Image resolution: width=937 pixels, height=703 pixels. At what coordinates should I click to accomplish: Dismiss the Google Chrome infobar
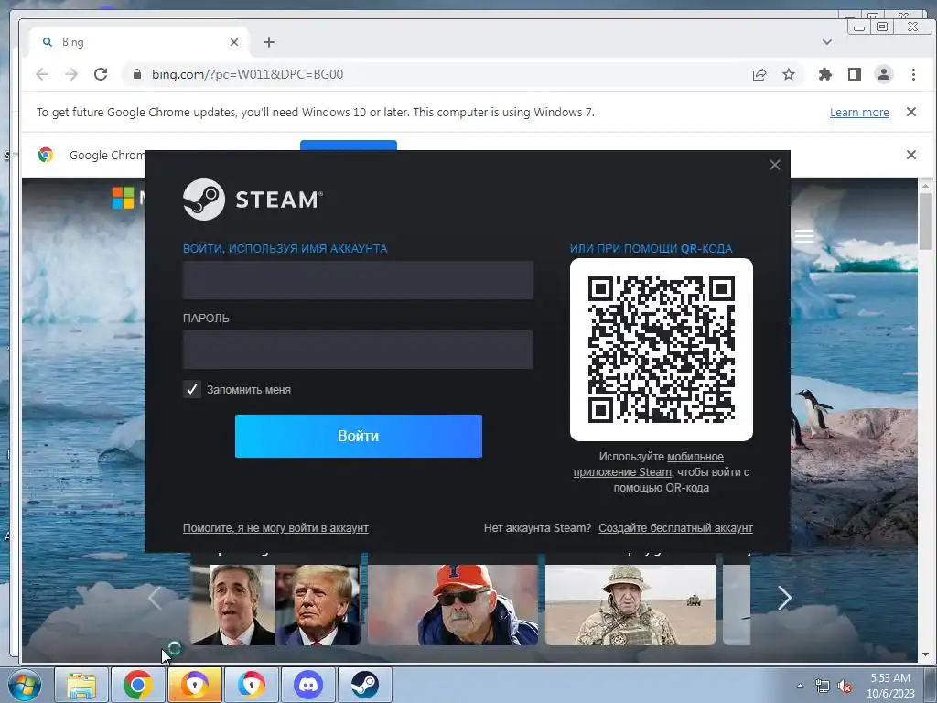tap(911, 155)
